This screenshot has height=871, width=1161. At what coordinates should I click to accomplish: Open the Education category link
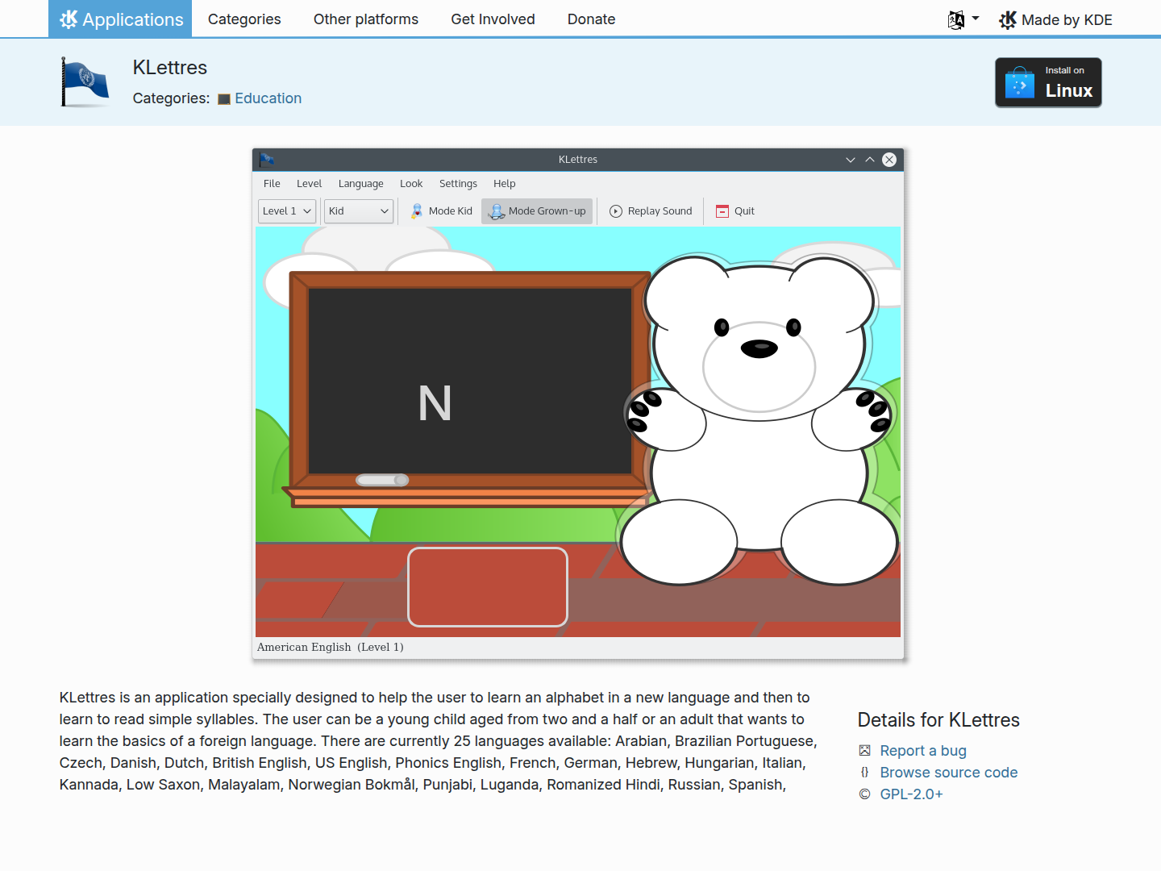click(x=268, y=98)
